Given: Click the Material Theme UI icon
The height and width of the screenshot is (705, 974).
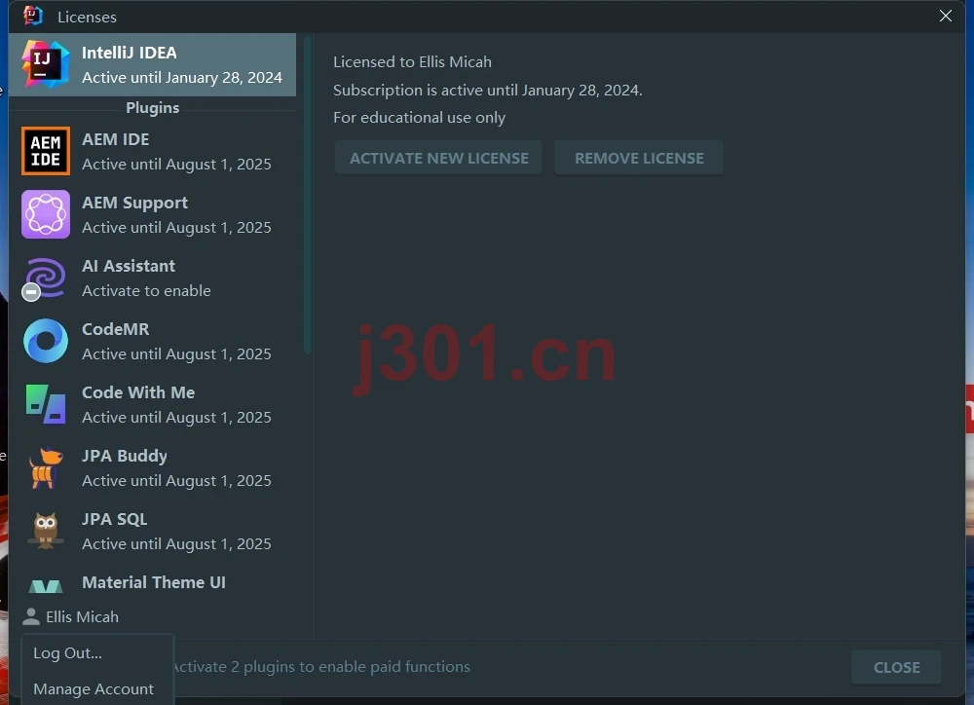Looking at the screenshot, I should point(46,586).
